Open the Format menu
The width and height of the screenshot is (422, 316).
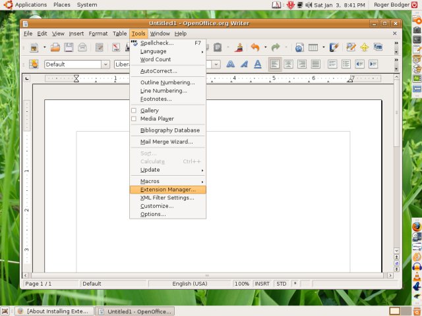click(98, 34)
